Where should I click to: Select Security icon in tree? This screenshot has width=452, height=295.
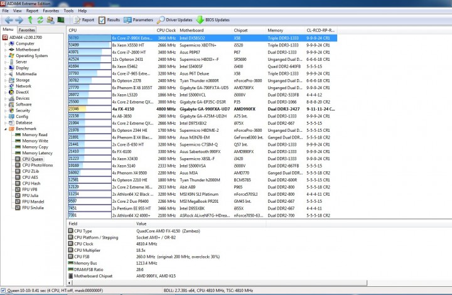11,110
